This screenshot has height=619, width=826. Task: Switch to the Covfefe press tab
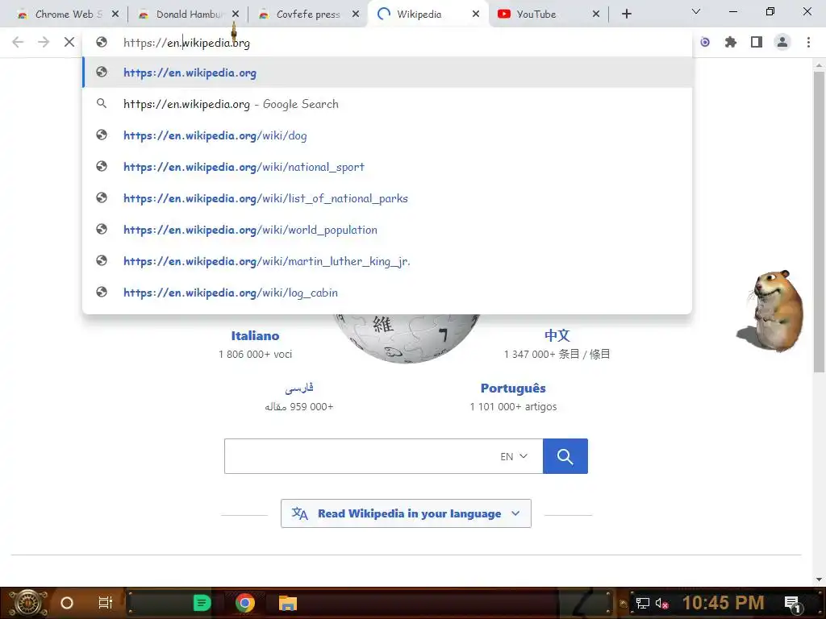click(307, 15)
